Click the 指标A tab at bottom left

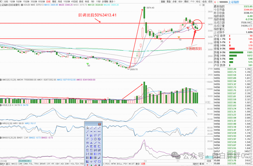click(2, 164)
